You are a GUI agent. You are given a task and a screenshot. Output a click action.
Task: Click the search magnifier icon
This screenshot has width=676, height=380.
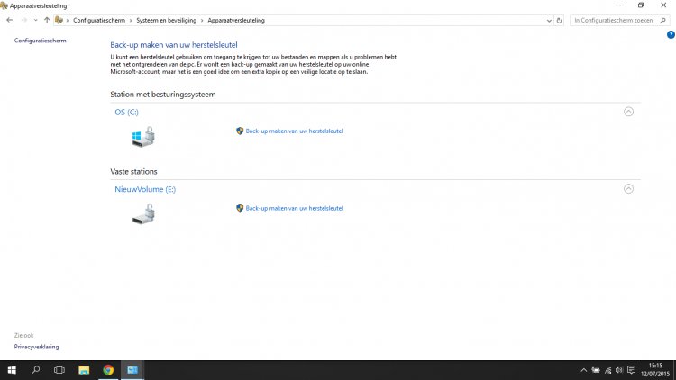663,20
